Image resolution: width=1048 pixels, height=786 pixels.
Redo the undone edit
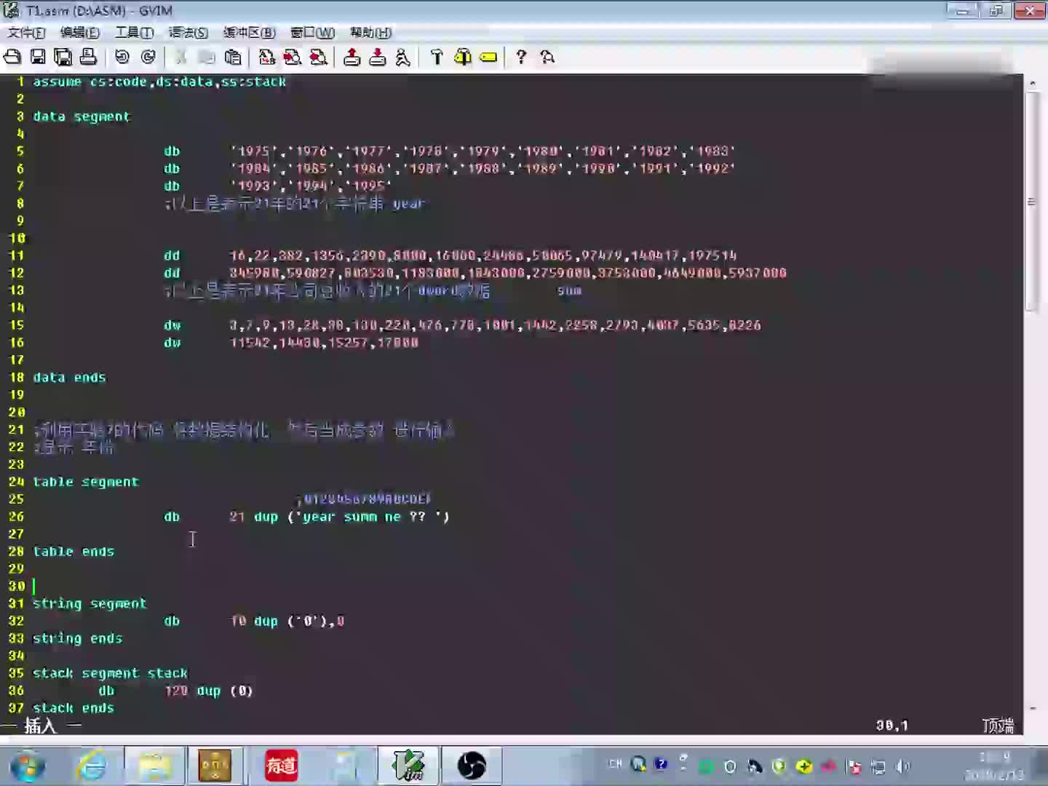pyautogui.click(x=148, y=57)
